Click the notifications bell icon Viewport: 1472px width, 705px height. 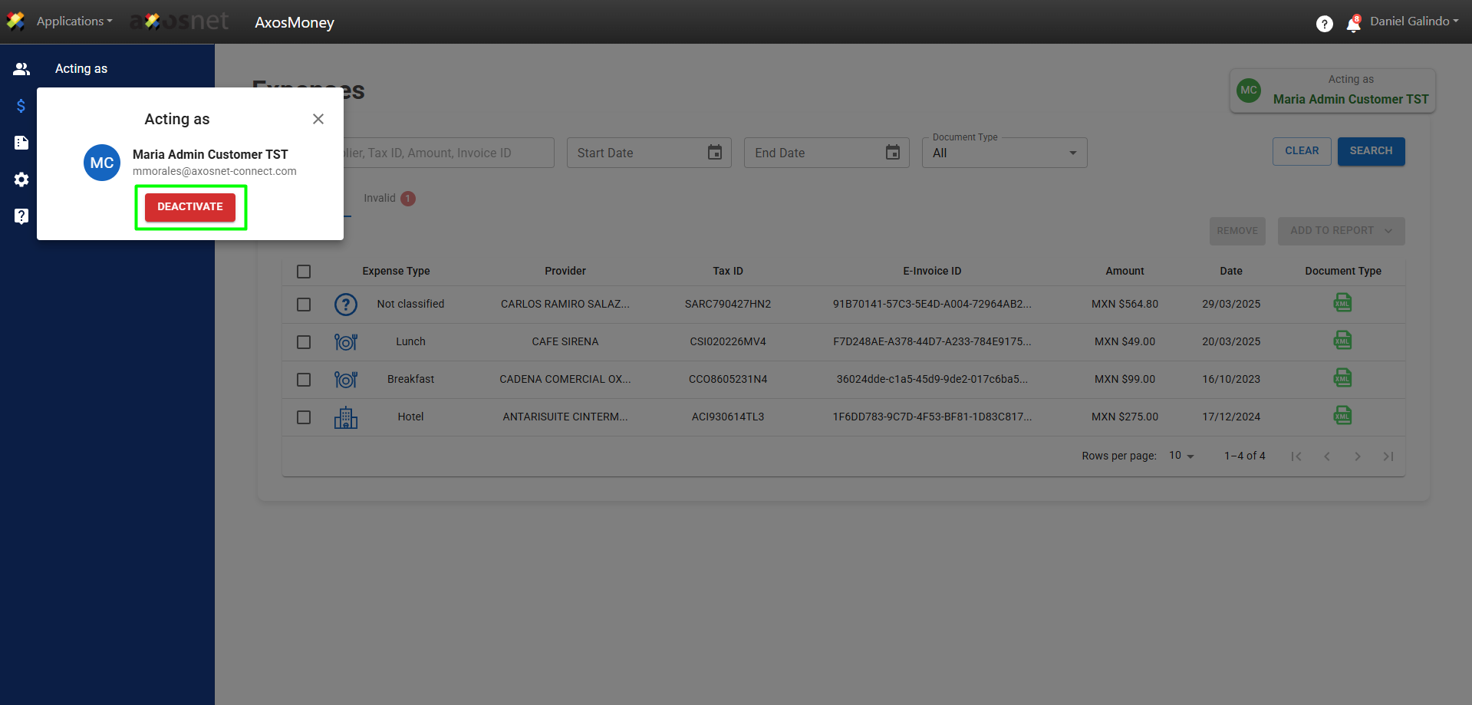pyautogui.click(x=1353, y=25)
